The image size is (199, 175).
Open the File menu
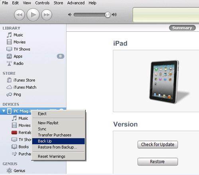tap(5, 3)
